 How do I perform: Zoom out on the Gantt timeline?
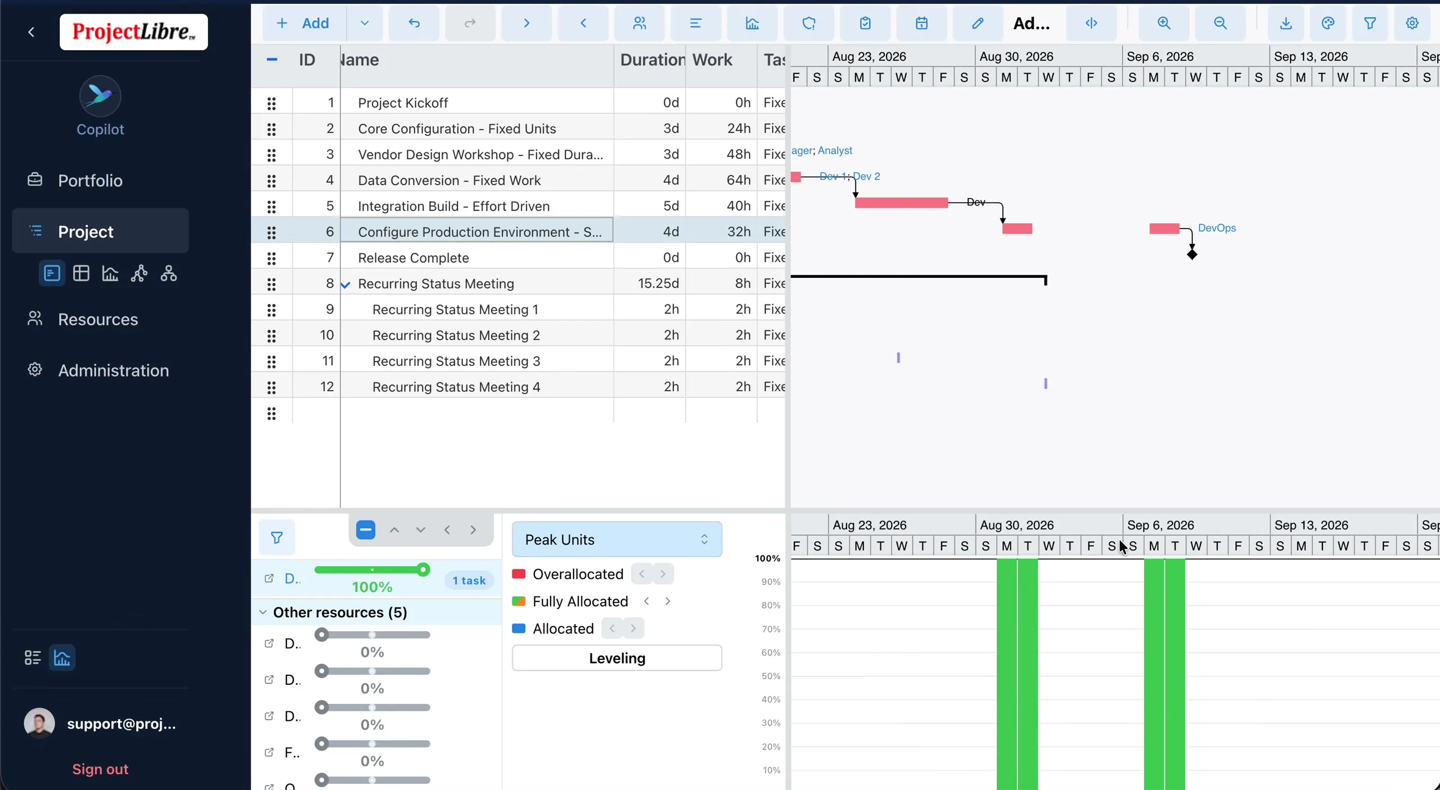click(x=1220, y=23)
